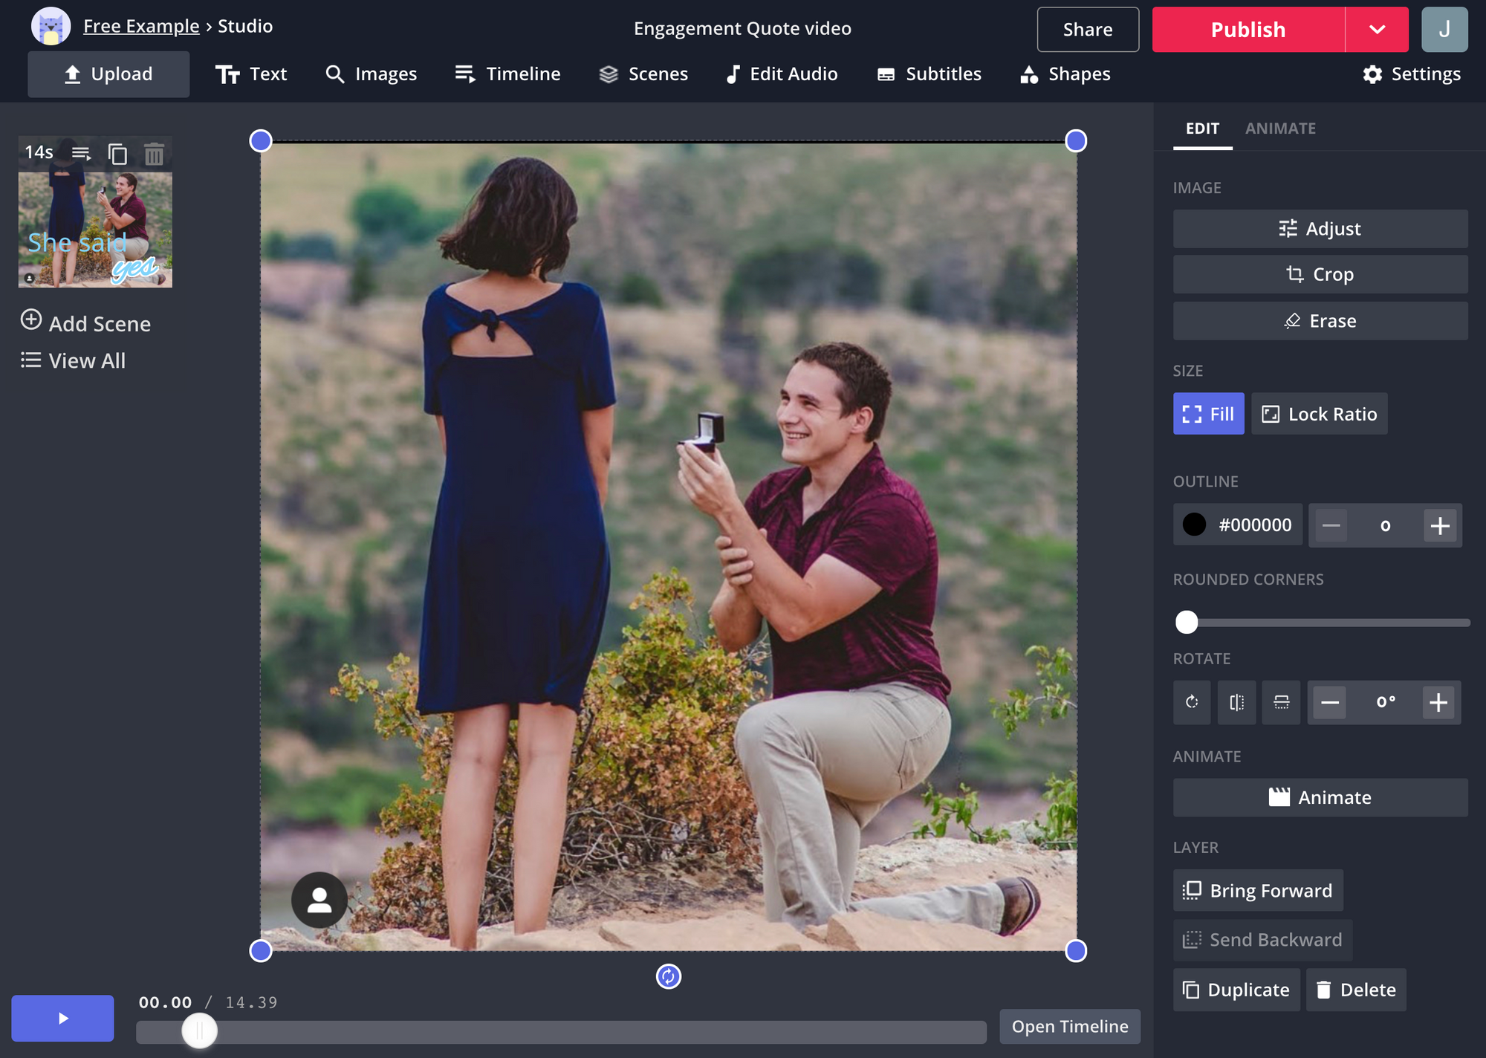Expand the Publish dropdown arrow
The image size is (1486, 1058).
[x=1377, y=30]
